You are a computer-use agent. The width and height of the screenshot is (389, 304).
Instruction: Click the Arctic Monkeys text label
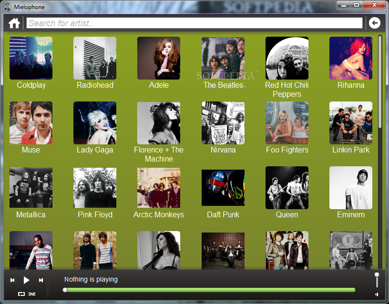pos(159,215)
